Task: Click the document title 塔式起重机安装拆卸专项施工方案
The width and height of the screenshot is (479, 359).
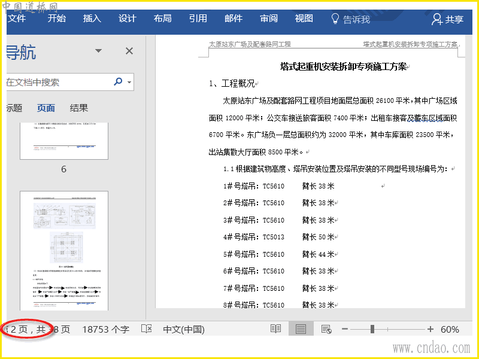Action: [x=343, y=66]
